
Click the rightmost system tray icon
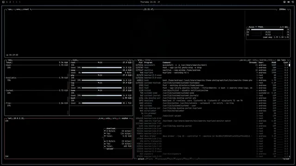point(293,2)
